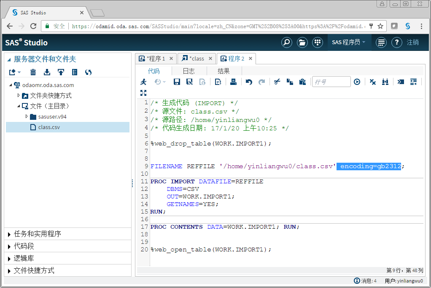
Task: Redo the last code edit
Action: [261, 82]
